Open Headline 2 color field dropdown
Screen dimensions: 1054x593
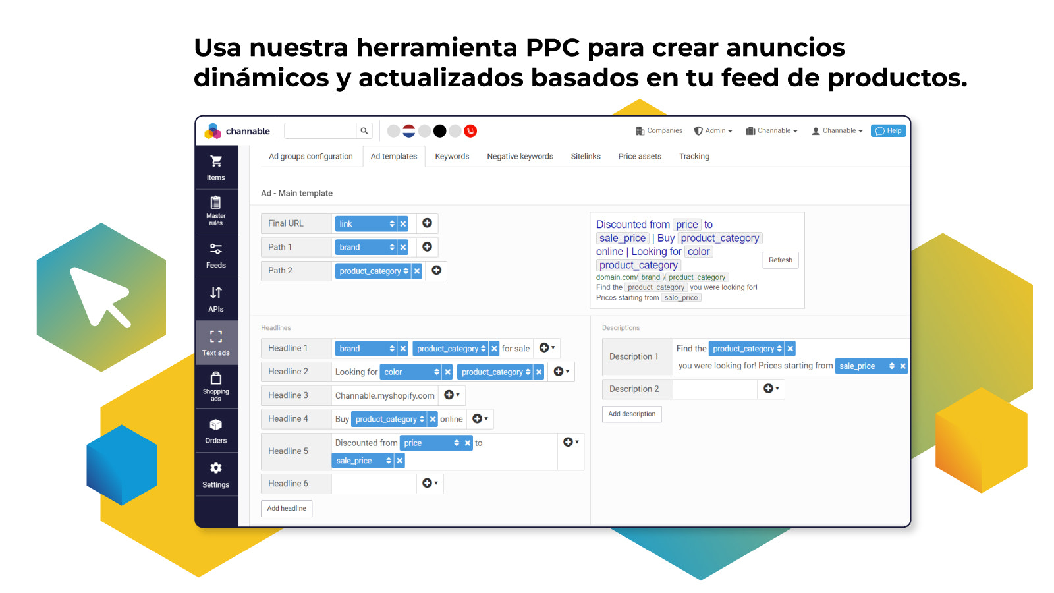coord(411,372)
